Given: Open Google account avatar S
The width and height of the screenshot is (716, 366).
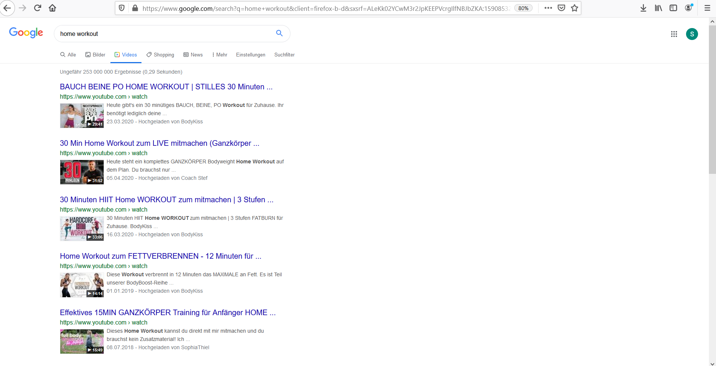Looking at the screenshot, I should [x=692, y=34].
